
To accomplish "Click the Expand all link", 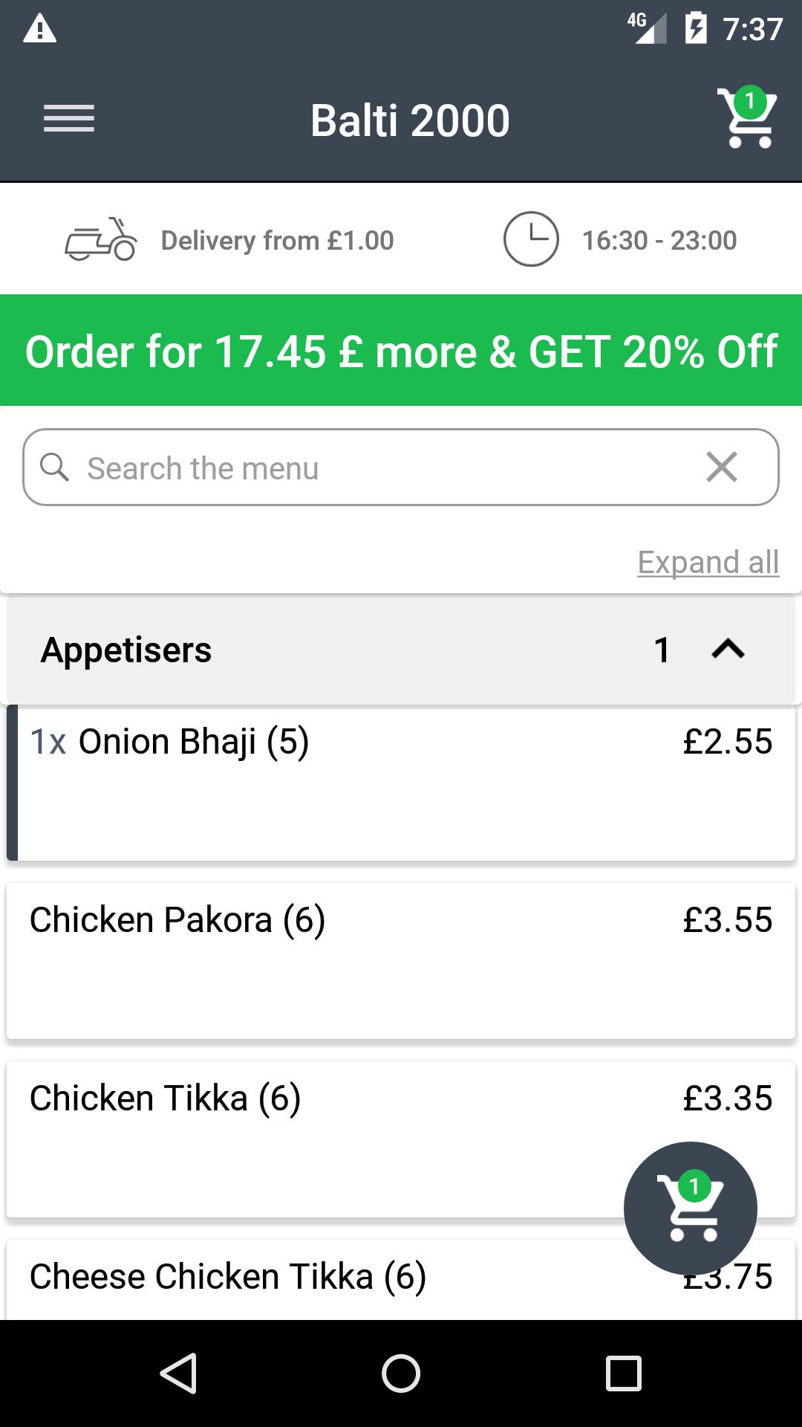I will tap(708, 563).
